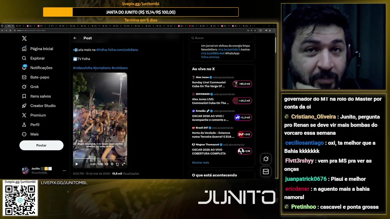Open the mla.bs/e085c4e6 subscribe link
This screenshot has width=390, height=219.
pos(213,53)
